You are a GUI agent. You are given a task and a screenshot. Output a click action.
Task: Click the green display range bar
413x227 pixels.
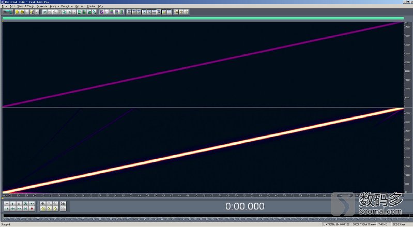pos(203,18)
